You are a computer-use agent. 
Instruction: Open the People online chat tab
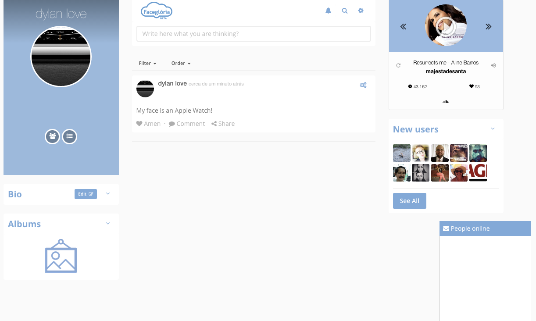click(x=485, y=228)
